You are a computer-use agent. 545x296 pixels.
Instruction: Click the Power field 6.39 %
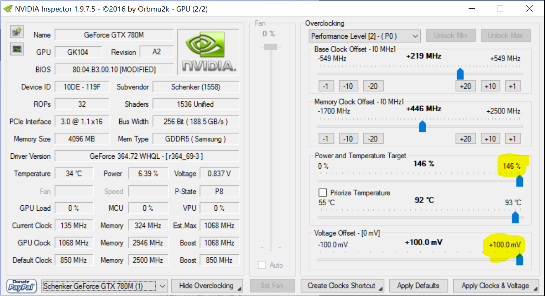[x=148, y=174]
